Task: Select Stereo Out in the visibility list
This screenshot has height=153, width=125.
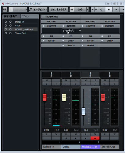Action: coord(20,33)
